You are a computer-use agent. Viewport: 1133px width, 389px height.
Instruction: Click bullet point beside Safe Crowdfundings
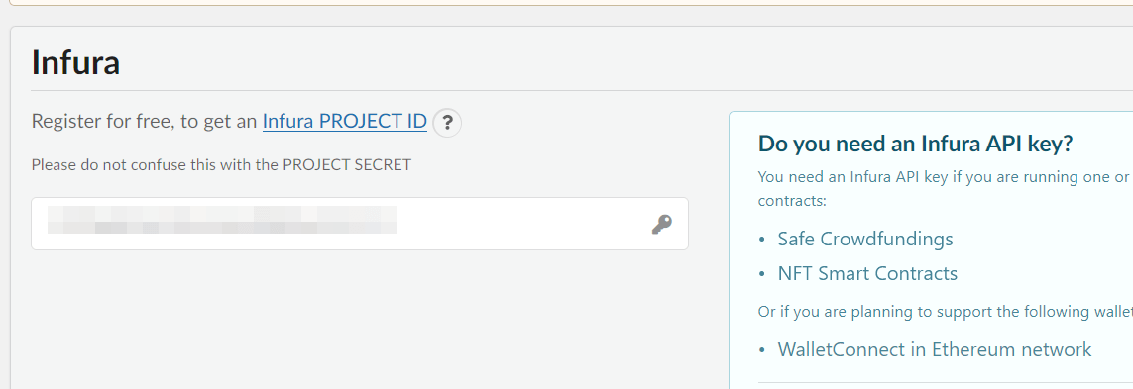[762, 240]
